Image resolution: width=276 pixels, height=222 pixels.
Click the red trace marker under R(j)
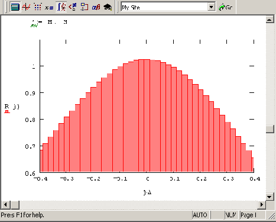(7, 112)
